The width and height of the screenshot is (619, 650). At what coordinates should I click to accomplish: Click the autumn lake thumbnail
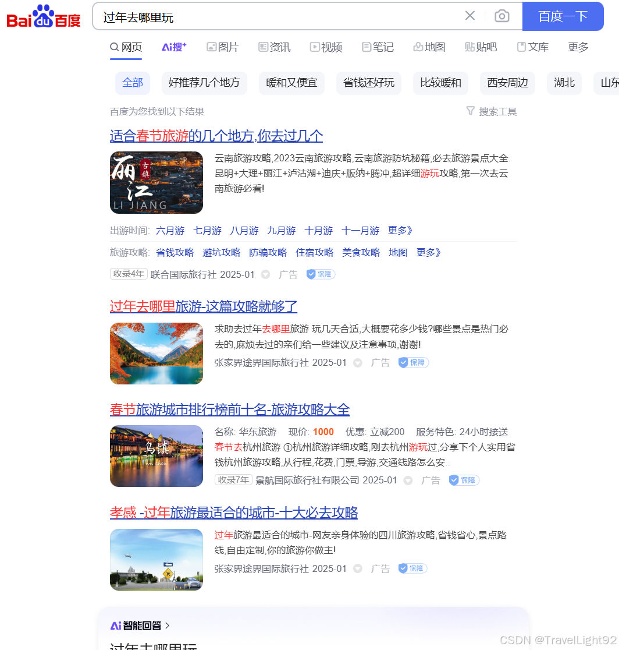click(x=156, y=354)
